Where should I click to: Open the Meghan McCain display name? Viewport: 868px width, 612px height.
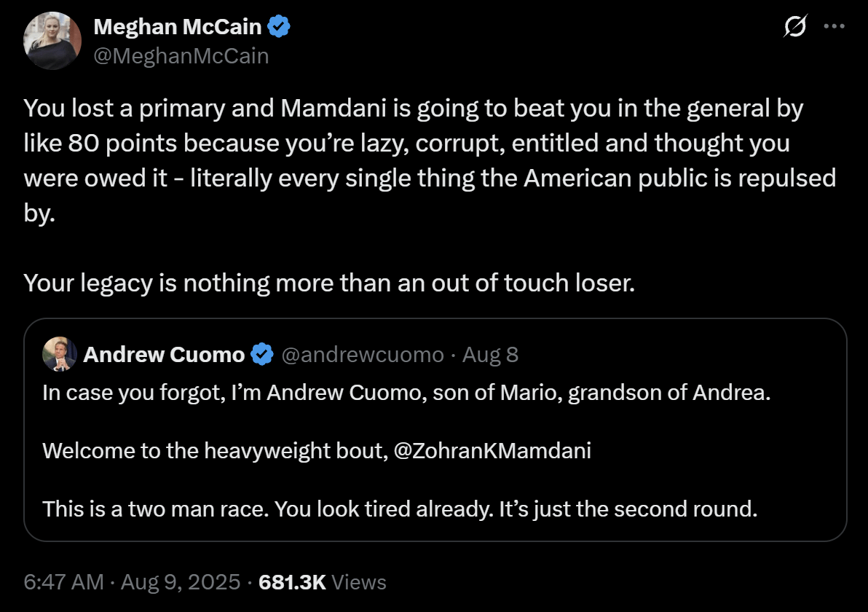click(x=177, y=26)
